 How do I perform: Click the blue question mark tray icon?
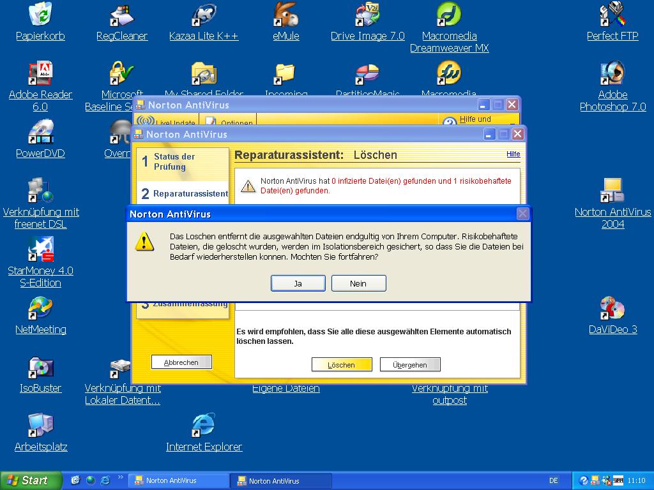(584, 481)
